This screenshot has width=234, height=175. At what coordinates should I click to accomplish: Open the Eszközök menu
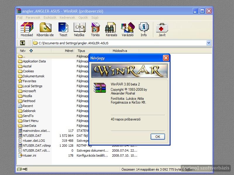click(50, 17)
